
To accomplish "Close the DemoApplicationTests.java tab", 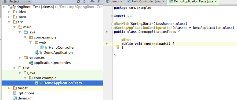I will [216, 2].
